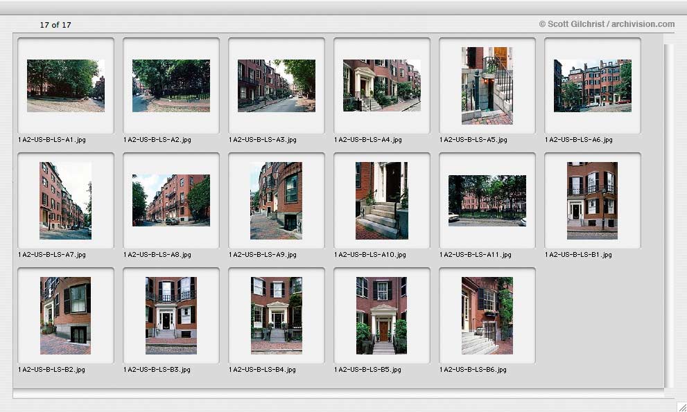Click the filename label 1A2-US-B-LS-B6.jpg
Image resolution: width=687 pixels, height=412 pixels.
point(473,370)
